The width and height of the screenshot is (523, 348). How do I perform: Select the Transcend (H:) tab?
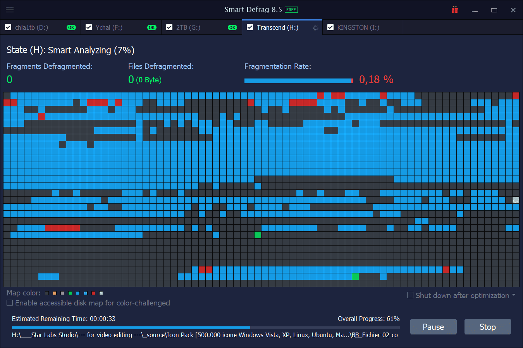click(282, 27)
